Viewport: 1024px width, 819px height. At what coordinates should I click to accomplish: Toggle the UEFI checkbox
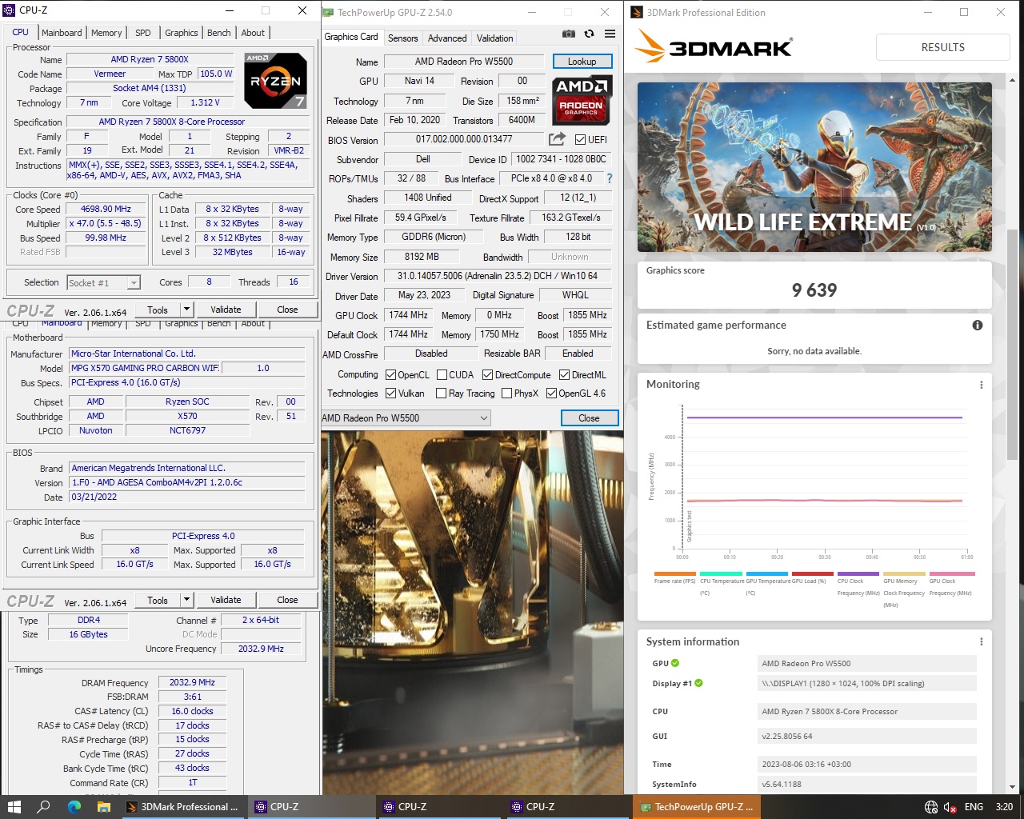[580, 139]
